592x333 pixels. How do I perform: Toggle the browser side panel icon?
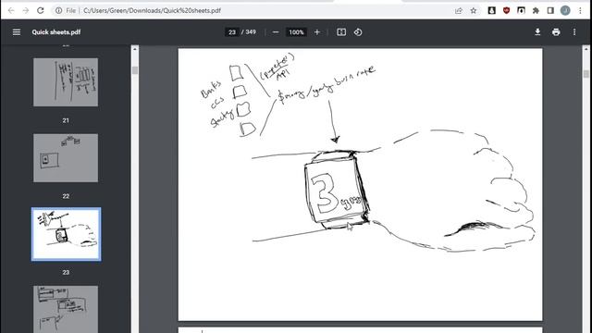pyautogui.click(x=550, y=10)
